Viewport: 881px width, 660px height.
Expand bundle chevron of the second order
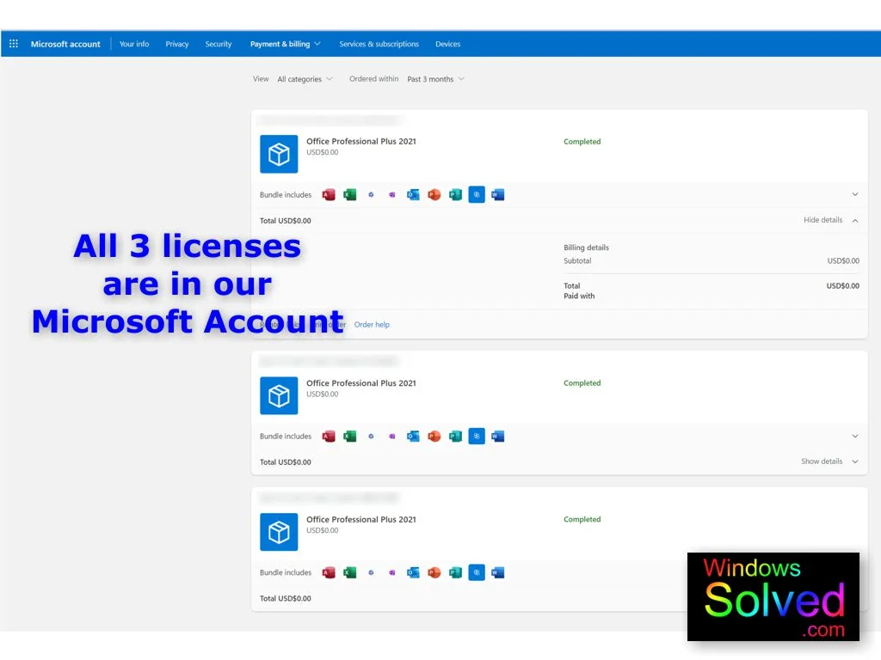tap(854, 436)
